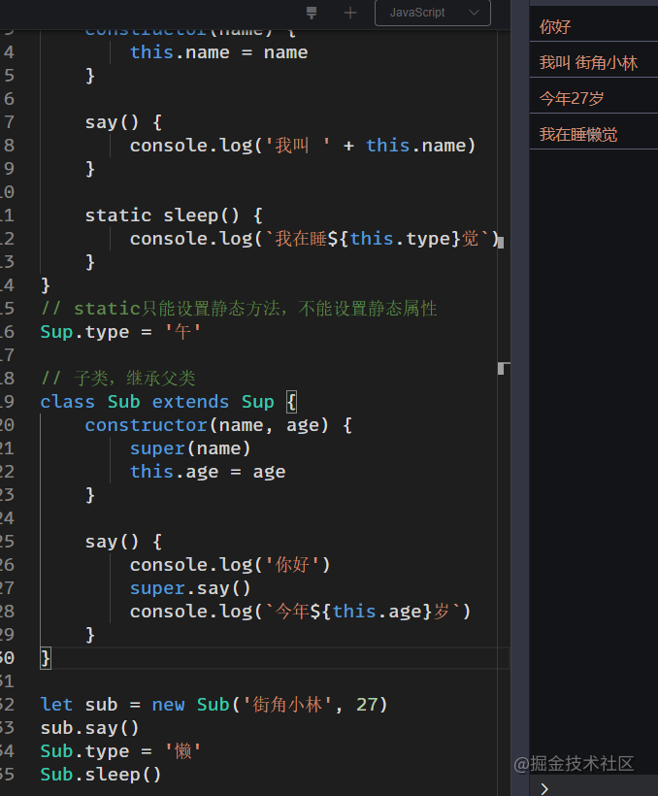Viewport: 658px width, 796px height.
Task: Click the Sub.sleep() call line
Action: point(101,775)
